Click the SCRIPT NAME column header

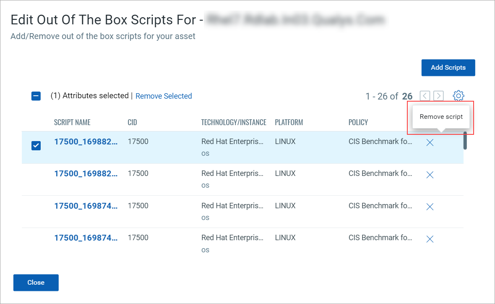72,122
